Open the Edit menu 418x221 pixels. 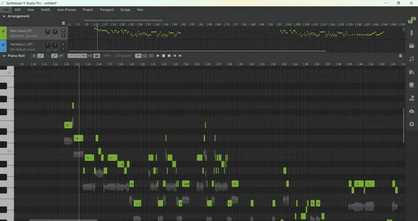pyautogui.click(x=18, y=10)
